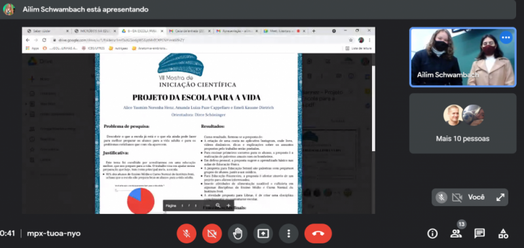Show the participants list with 13 badge
This screenshot has width=524, height=248.
456,233
